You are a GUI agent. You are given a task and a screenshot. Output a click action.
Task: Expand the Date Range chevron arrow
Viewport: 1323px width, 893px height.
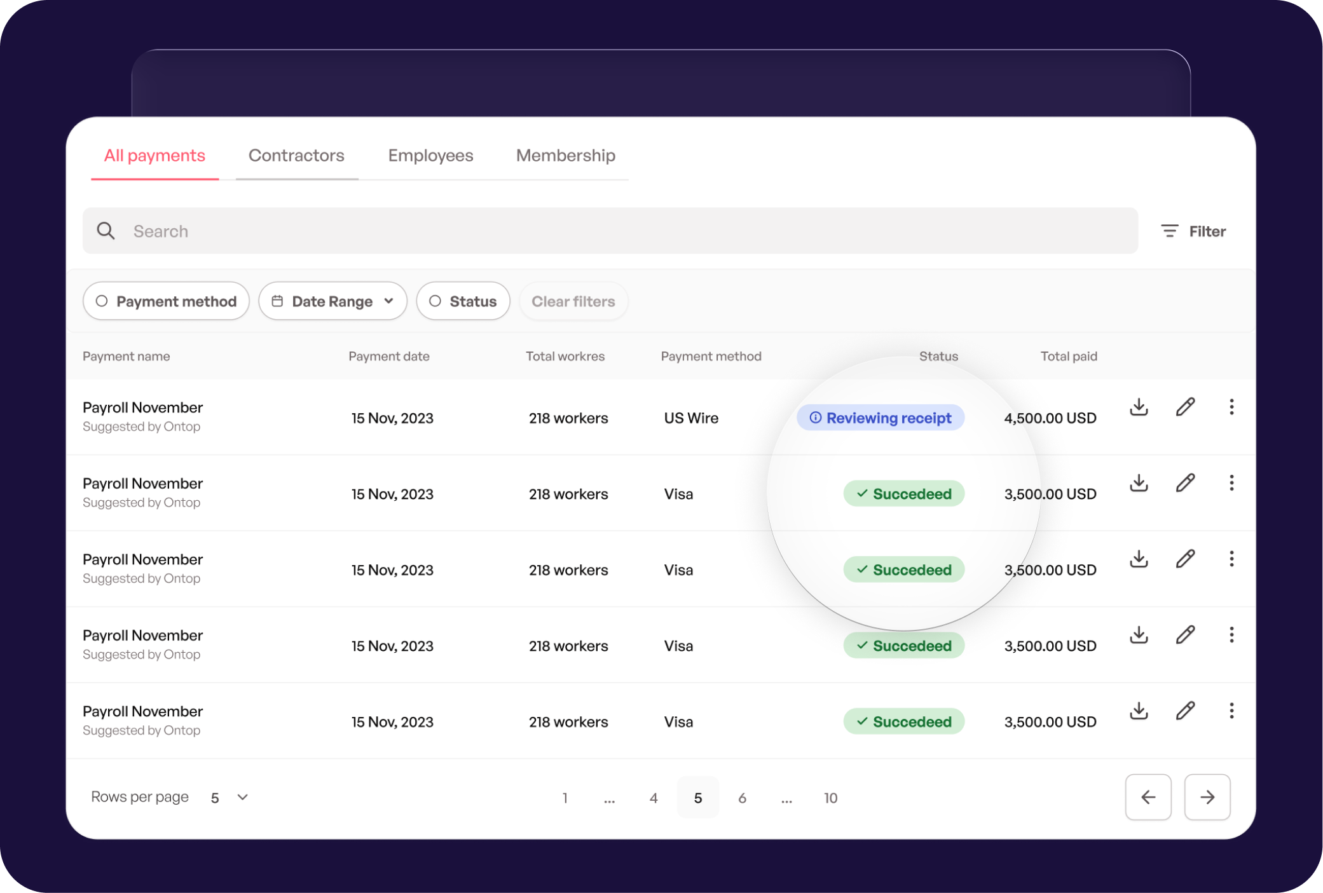390,301
